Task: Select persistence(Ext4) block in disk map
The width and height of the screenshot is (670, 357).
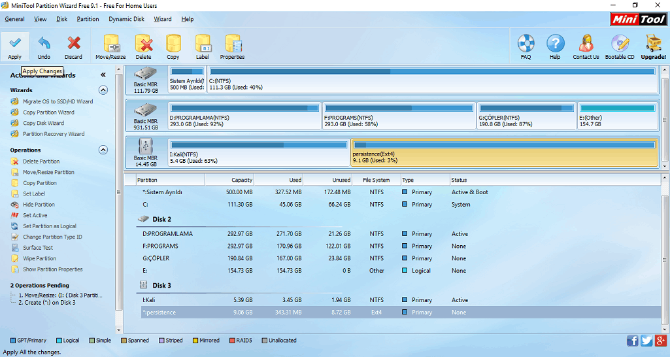Action: pos(505,152)
